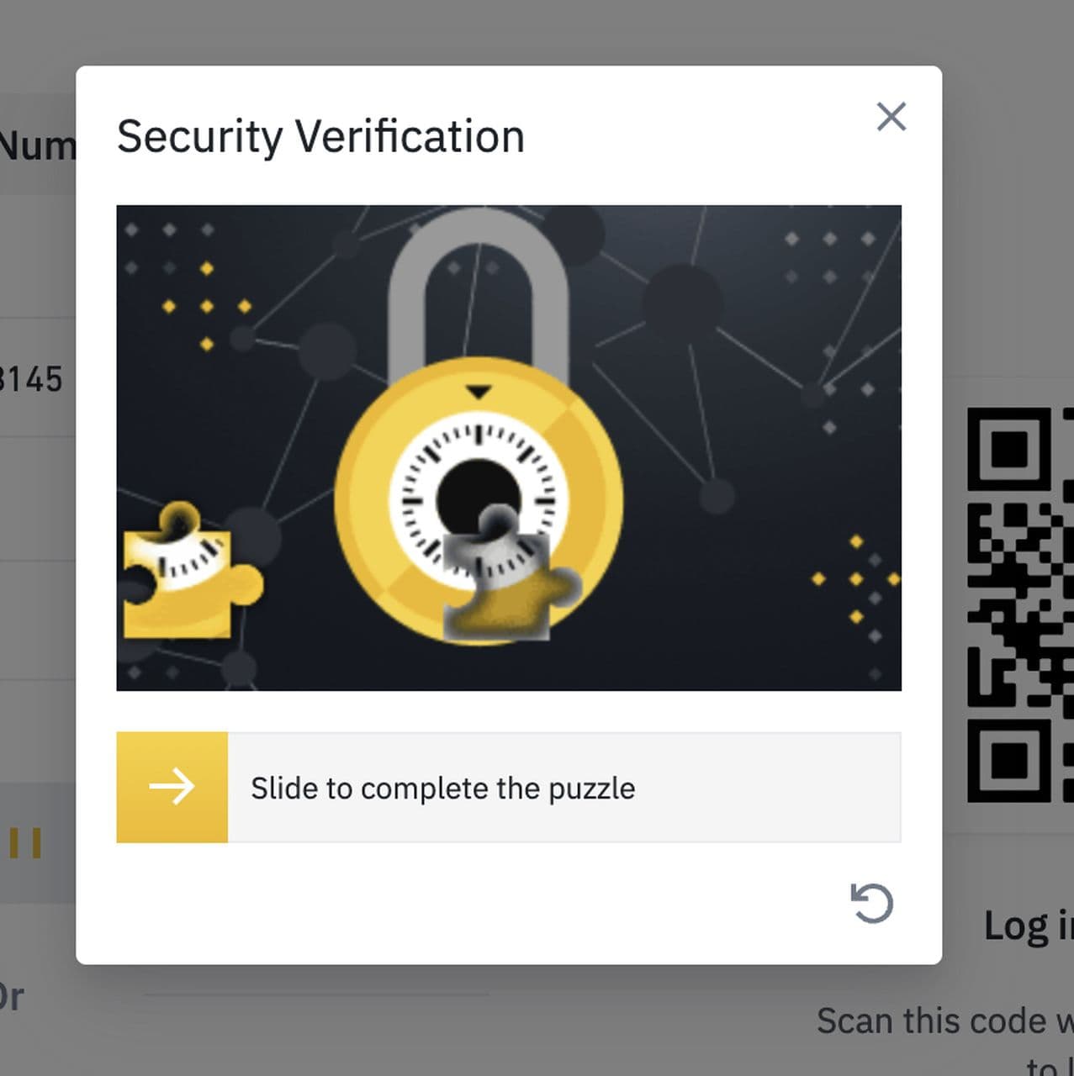Refresh the puzzle with the reload icon
Image resolution: width=1074 pixels, height=1076 pixels.
(x=871, y=904)
